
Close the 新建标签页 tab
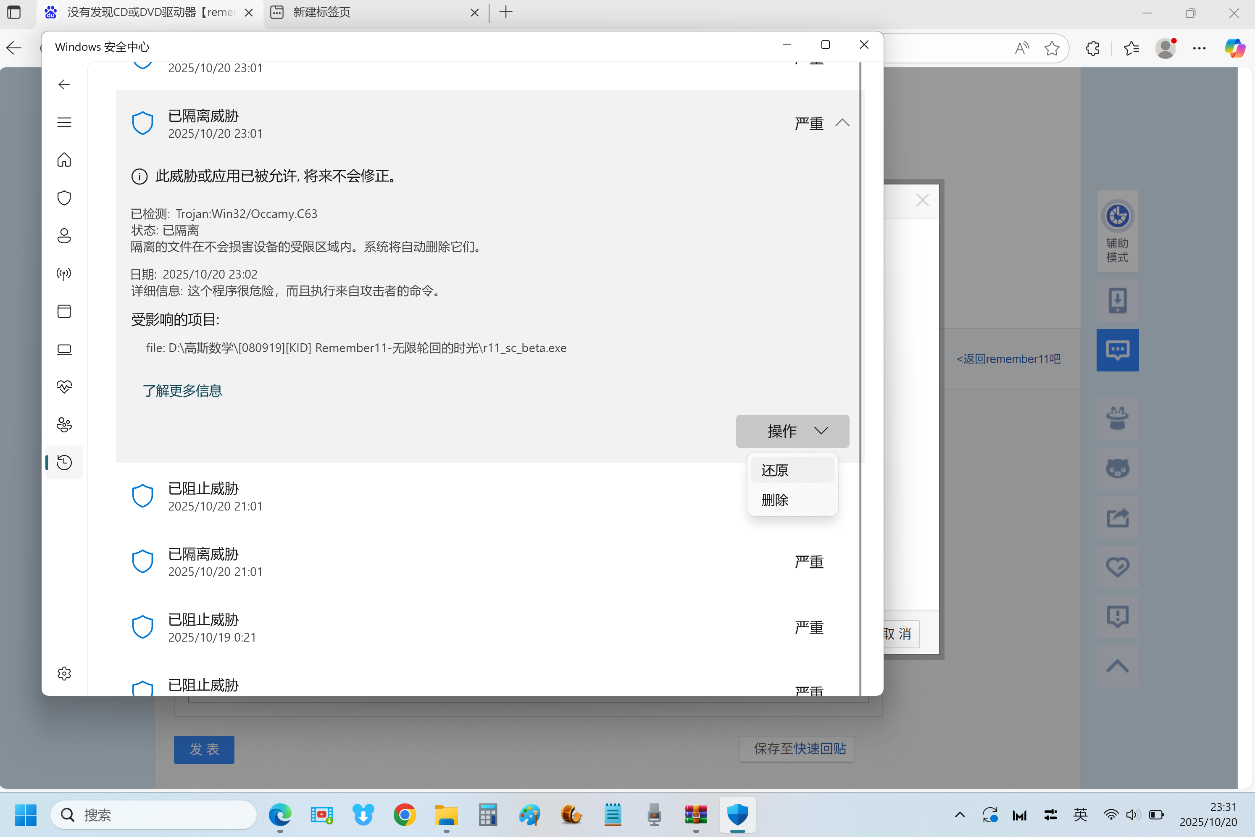[474, 12]
